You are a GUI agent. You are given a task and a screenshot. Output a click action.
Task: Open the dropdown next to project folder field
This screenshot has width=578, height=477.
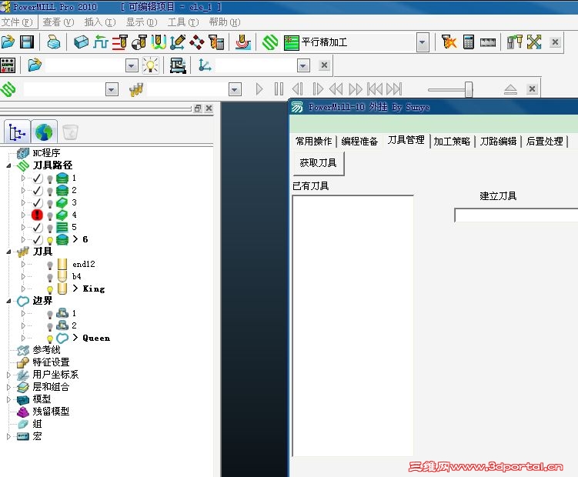[132, 65]
